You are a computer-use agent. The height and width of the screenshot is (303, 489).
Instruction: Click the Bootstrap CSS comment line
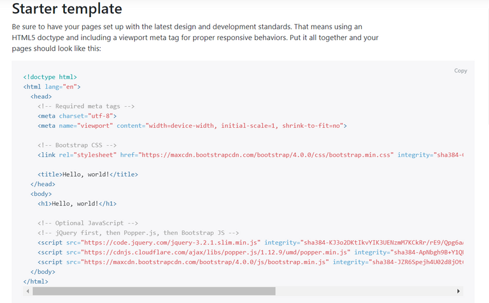pos(77,145)
